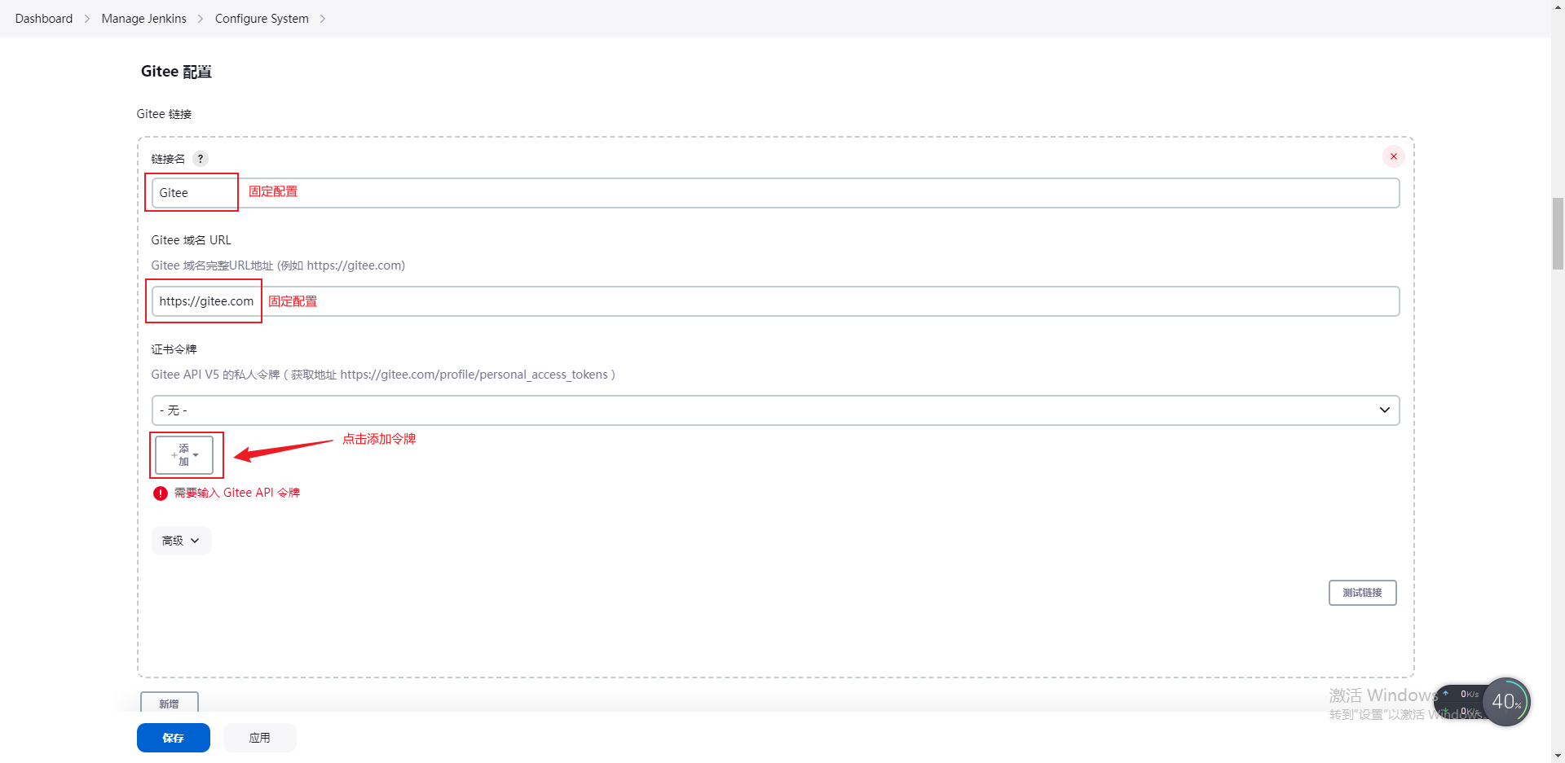The height and width of the screenshot is (763, 1565).
Task: Click the 新增 button
Action: pos(170,703)
